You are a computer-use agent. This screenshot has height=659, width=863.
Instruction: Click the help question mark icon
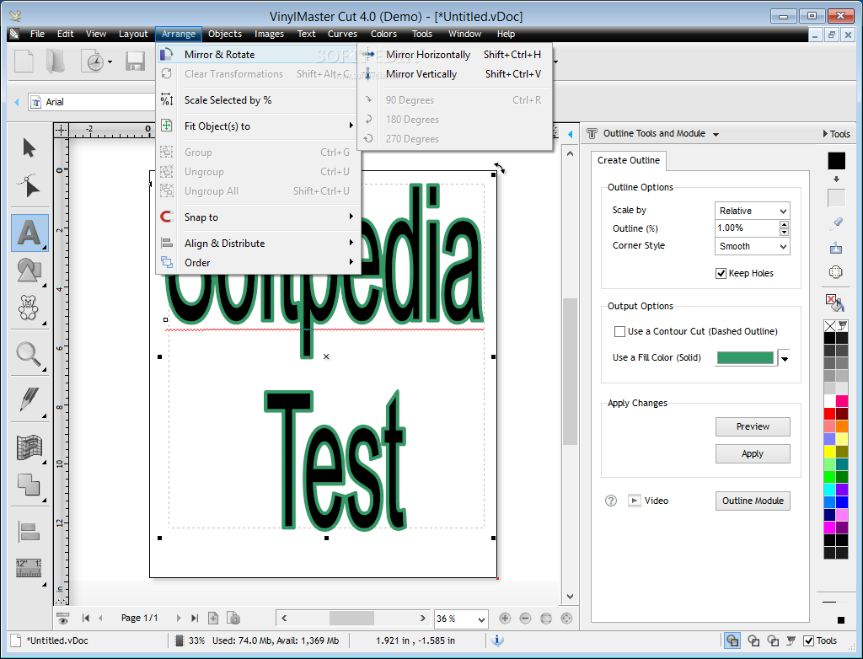pyautogui.click(x=611, y=501)
